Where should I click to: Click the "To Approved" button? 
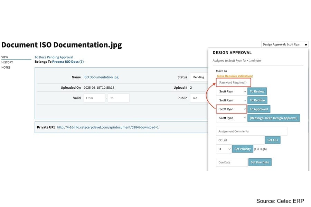pyautogui.click(x=259, y=109)
